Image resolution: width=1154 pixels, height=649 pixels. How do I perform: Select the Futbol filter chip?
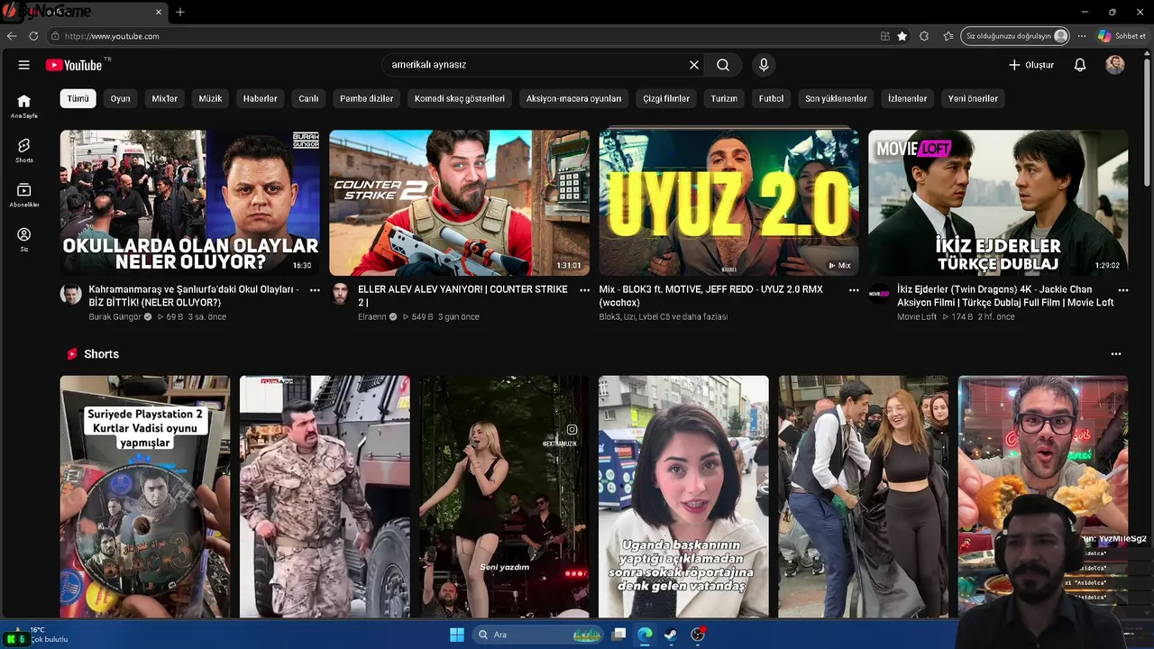[x=771, y=98]
